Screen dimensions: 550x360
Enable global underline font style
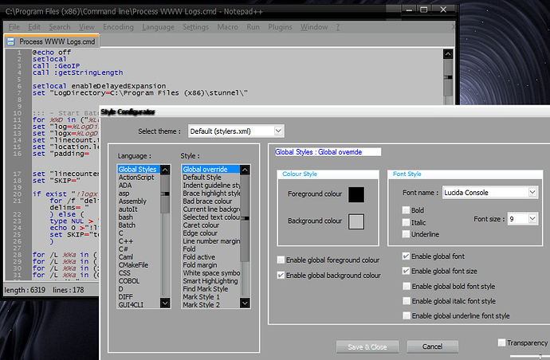[407, 316]
